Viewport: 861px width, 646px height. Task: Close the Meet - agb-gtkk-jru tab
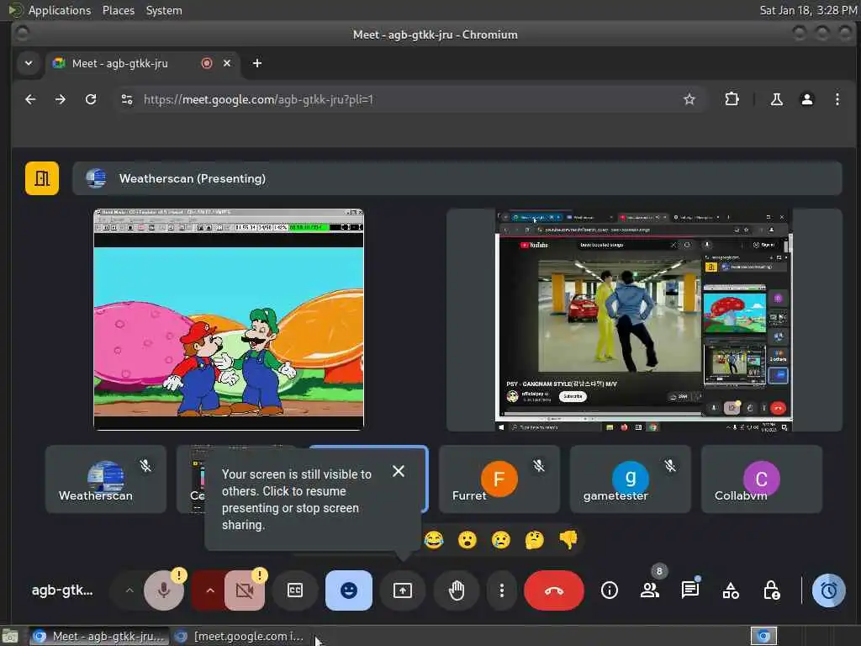click(227, 63)
